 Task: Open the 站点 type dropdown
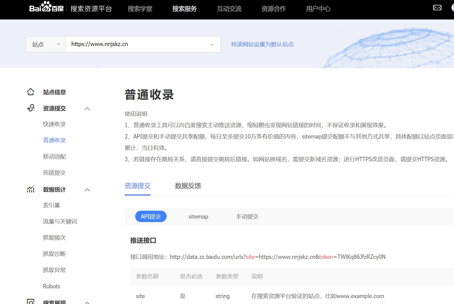pos(46,44)
